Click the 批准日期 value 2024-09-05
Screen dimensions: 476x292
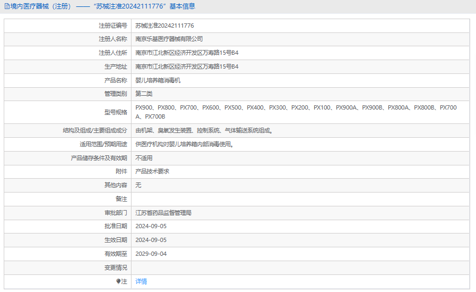(151, 226)
